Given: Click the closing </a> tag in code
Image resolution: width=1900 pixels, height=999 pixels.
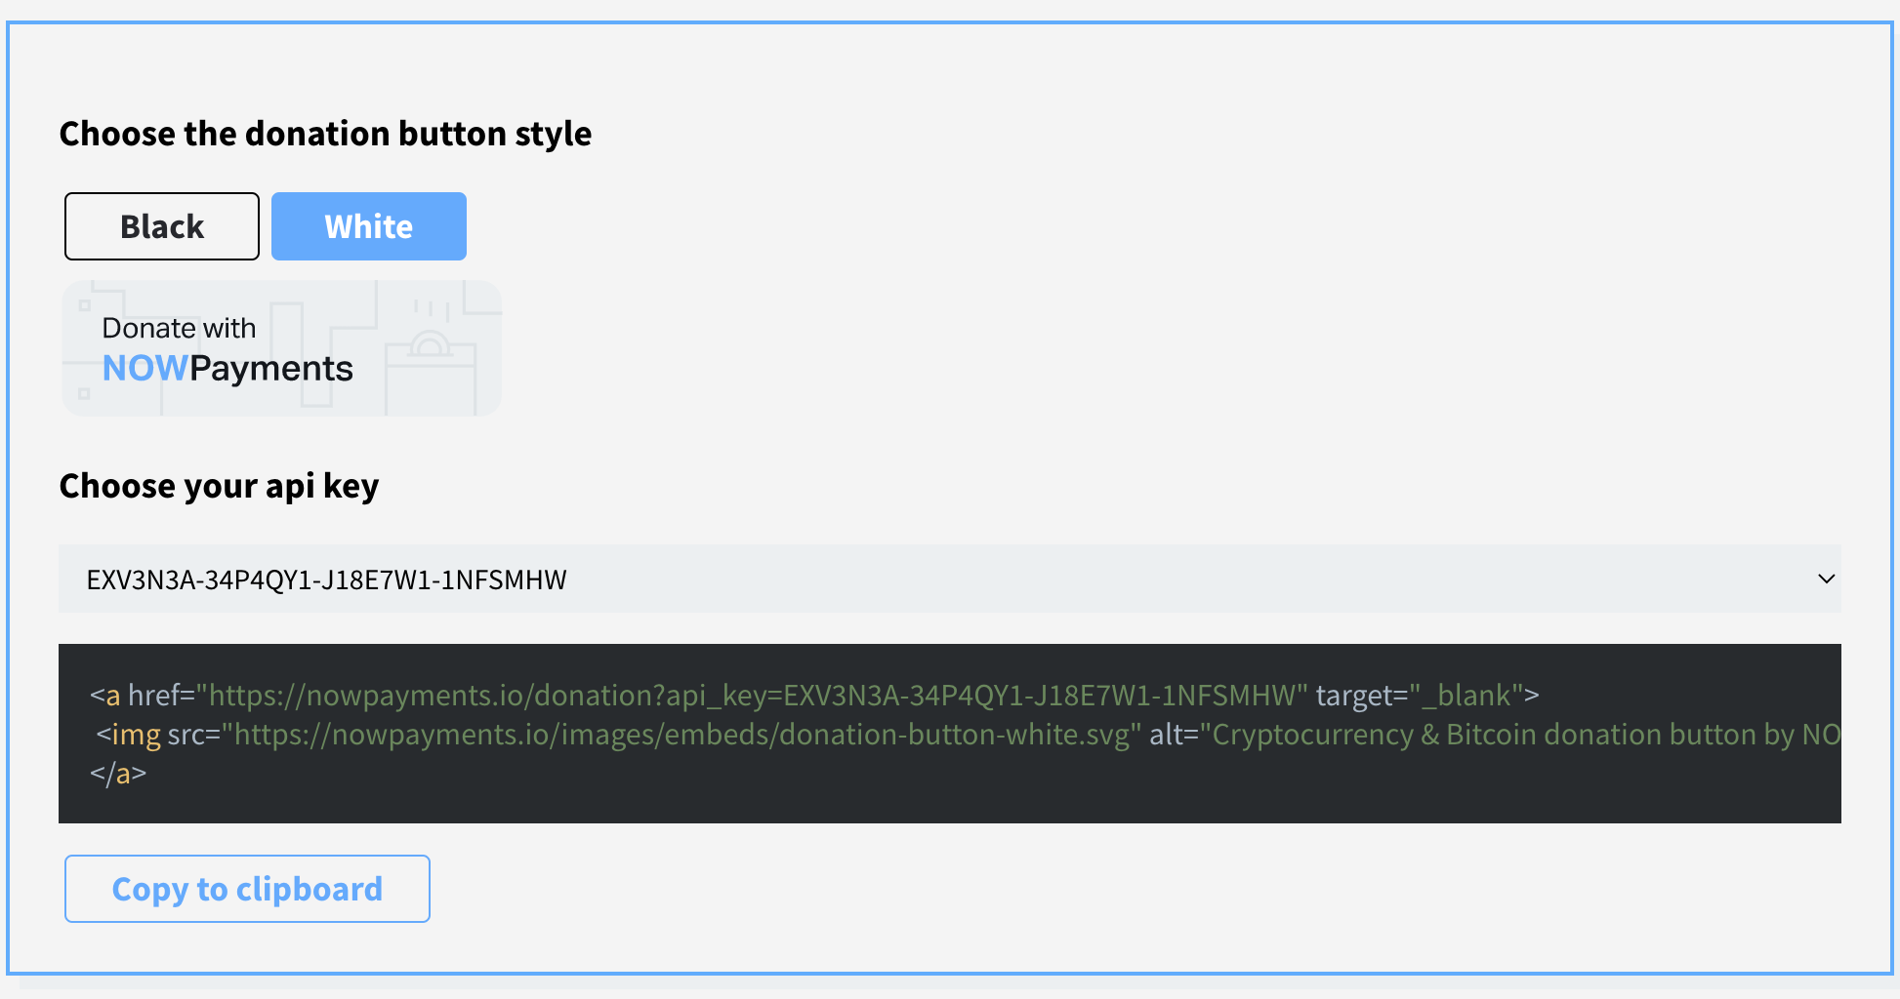Looking at the screenshot, I should click(x=117, y=775).
